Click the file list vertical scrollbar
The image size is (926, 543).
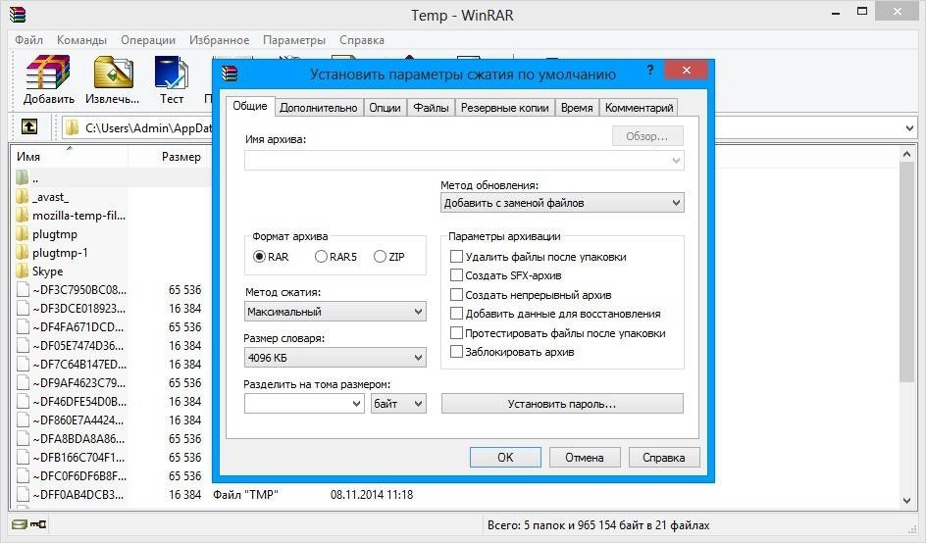tap(907, 271)
